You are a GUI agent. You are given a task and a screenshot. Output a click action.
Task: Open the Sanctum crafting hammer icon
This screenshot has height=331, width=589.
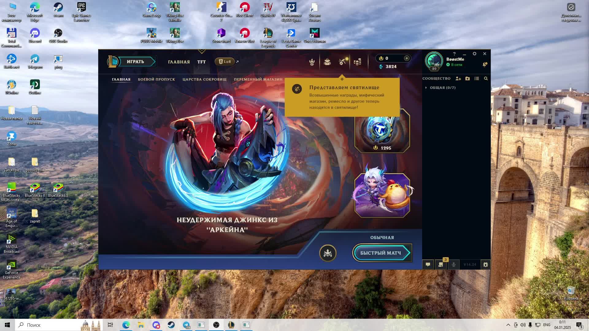[x=342, y=62]
